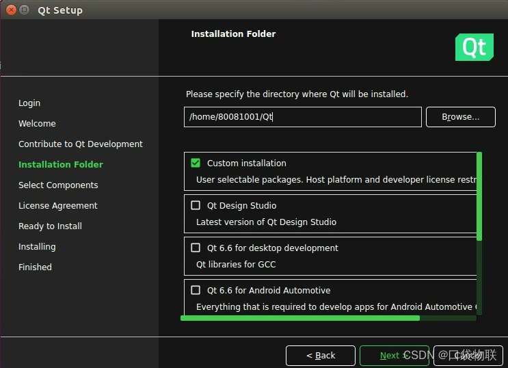The height and width of the screenshot is (368, 508).
Task: Select the Select Components step
Action: [58, 185]
